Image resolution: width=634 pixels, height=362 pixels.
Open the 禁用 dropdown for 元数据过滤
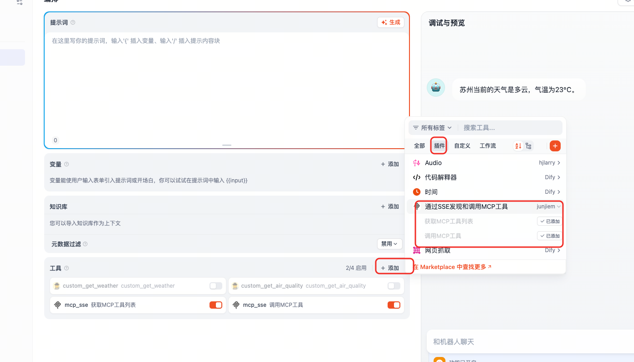[389, 244]
